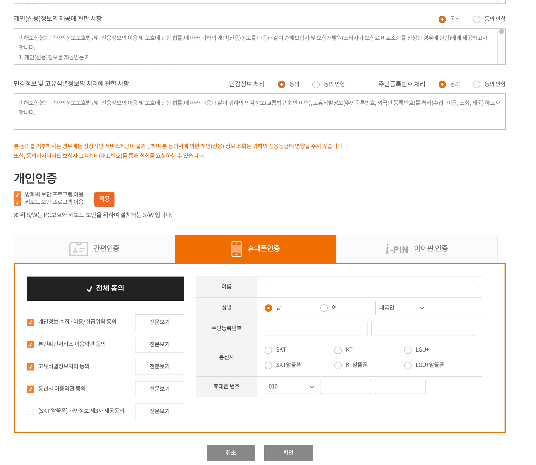Select 동의 안함 for 민감정보 처리
Image resolution: width=536 pixels, height=465 pixels.
coord(316,85)
